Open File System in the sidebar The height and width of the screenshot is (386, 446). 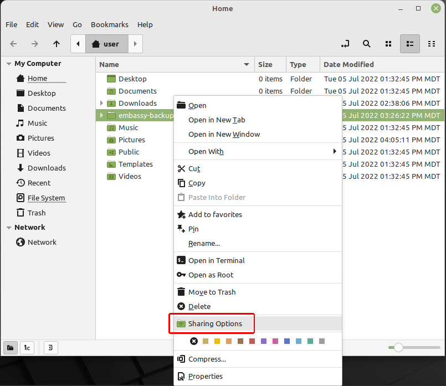[46, 198]
